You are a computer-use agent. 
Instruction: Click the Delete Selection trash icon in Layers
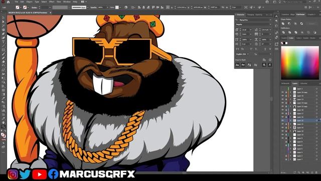[x=316, y=172]
